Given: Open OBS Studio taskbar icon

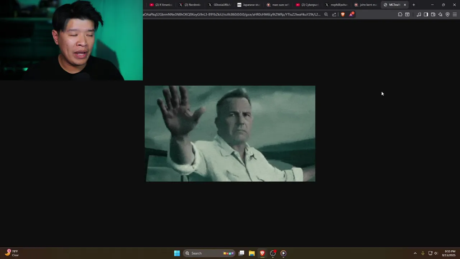Looking at the screenshot, I should tap(273, 253).
